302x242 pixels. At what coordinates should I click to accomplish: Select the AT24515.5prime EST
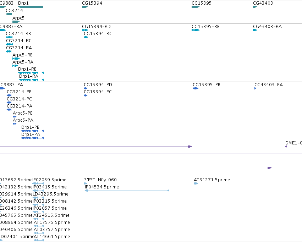(39, 219)
